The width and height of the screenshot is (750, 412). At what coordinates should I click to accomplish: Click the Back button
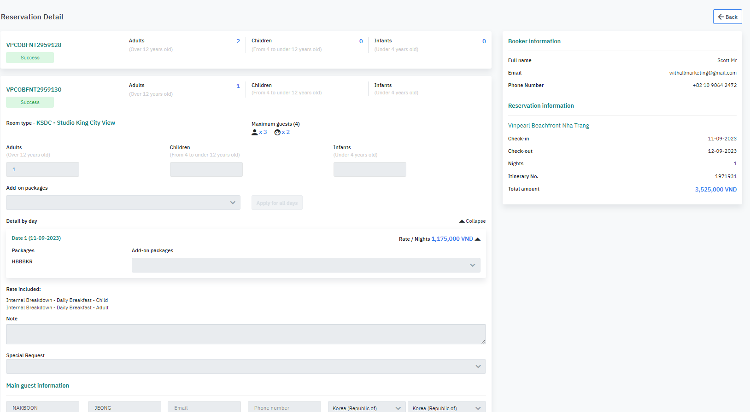[727, 17]
